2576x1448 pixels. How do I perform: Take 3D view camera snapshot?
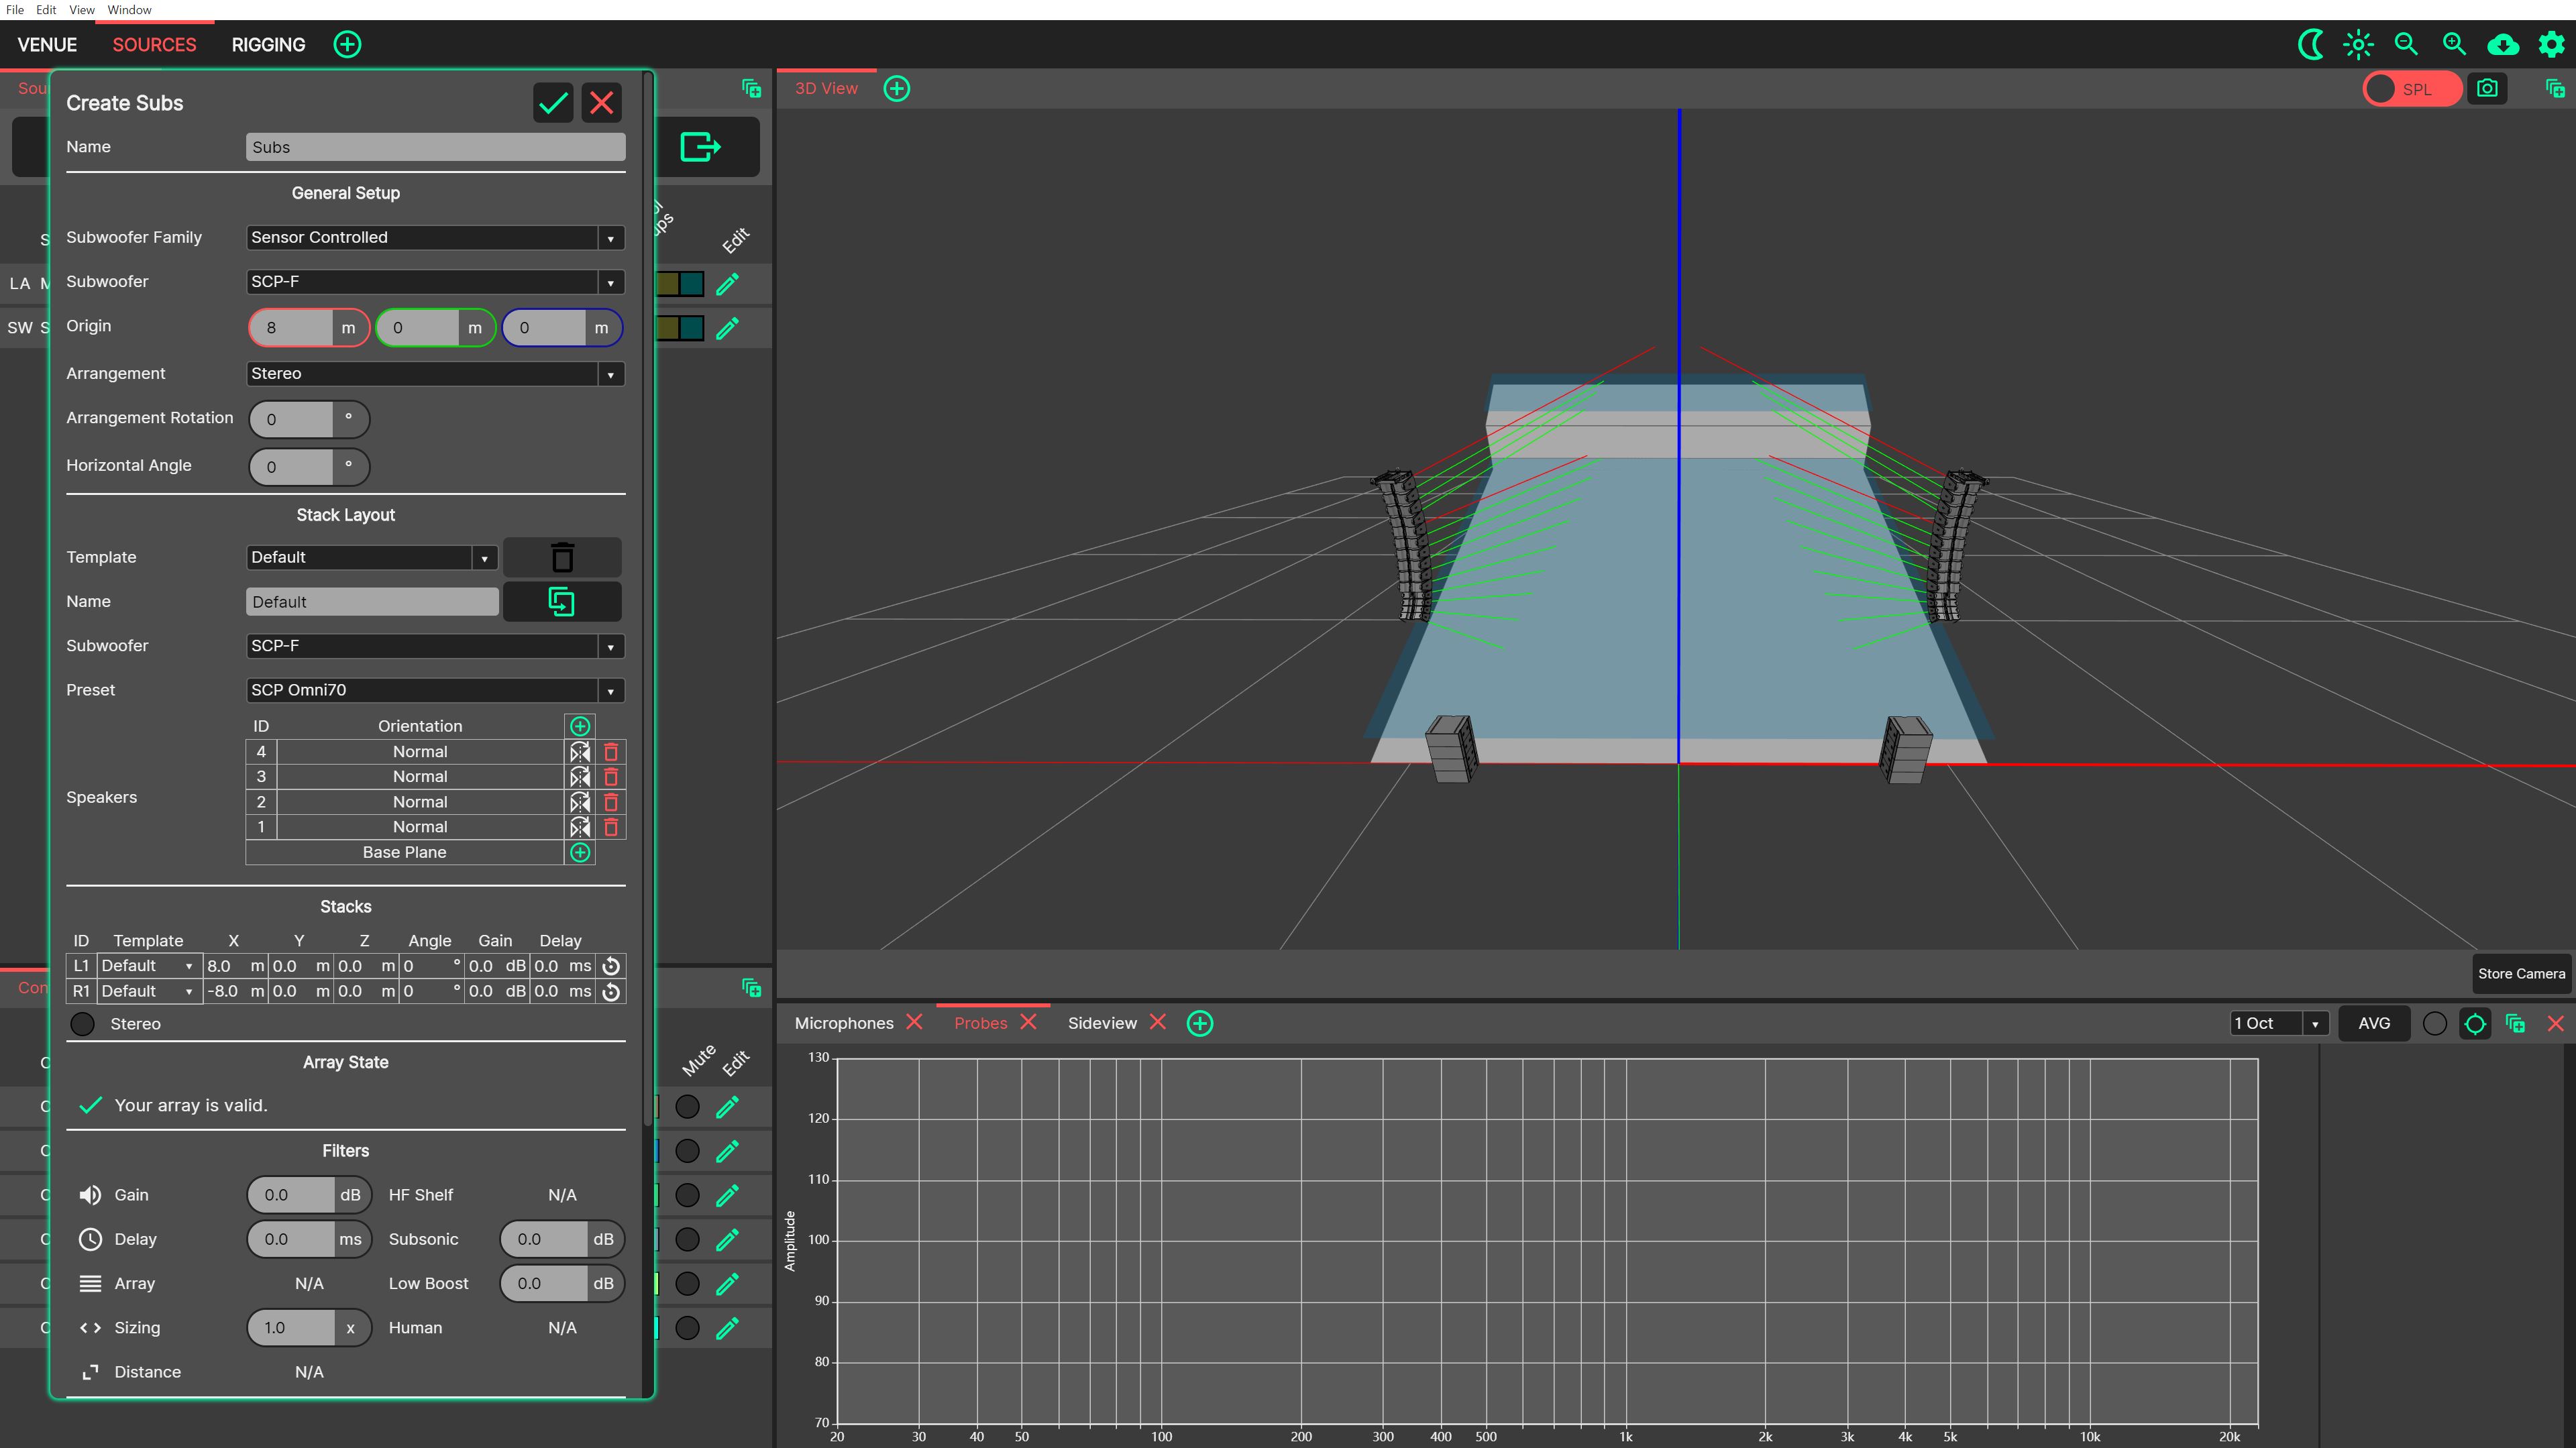2486,89
